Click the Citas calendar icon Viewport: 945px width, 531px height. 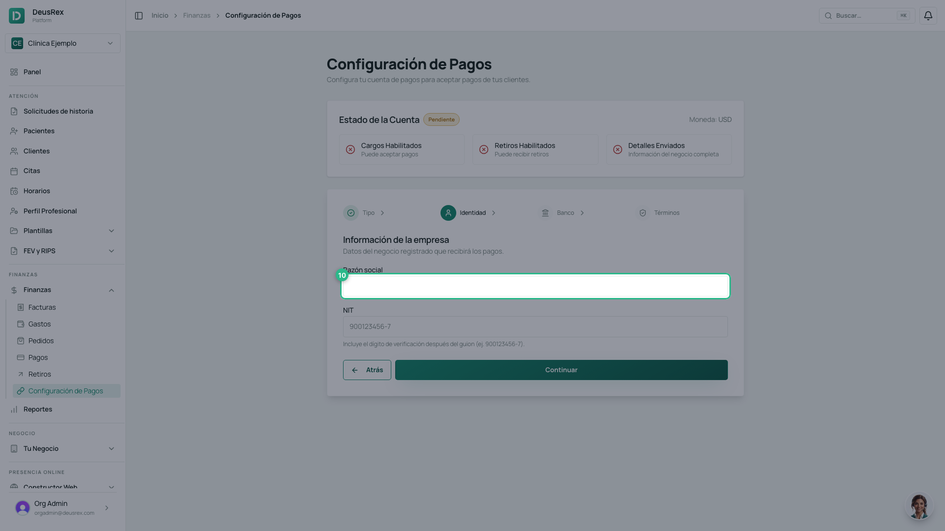tap(14, 171)
